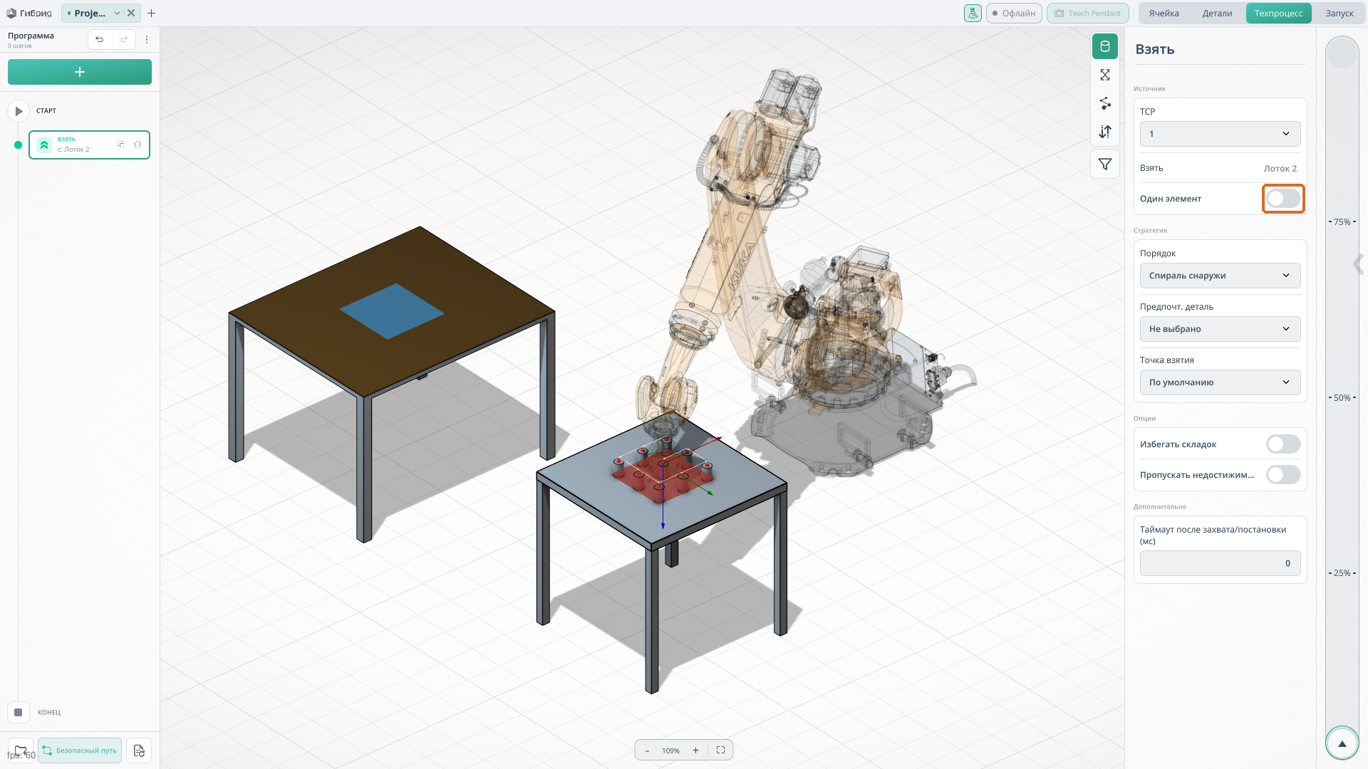Screen dimensions: 1368x769
Task: Click the Лоток 2 source value
Action: (1280, 169)
